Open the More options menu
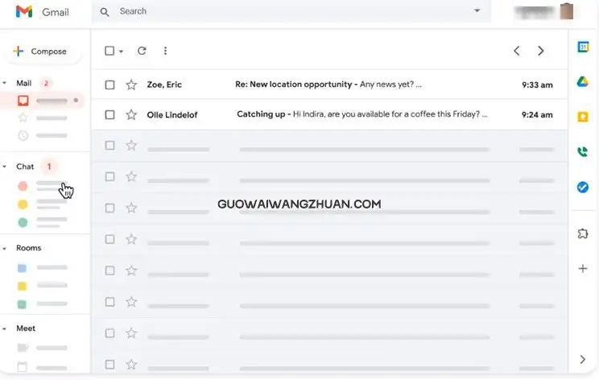Viewport: 599px width, 380px height. pyautogui.click(x=165, y=51)
